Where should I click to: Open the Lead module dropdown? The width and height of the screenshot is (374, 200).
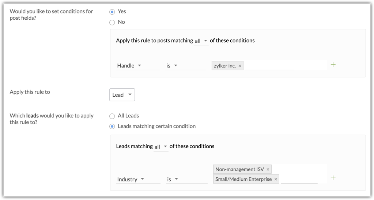(122, 95)
